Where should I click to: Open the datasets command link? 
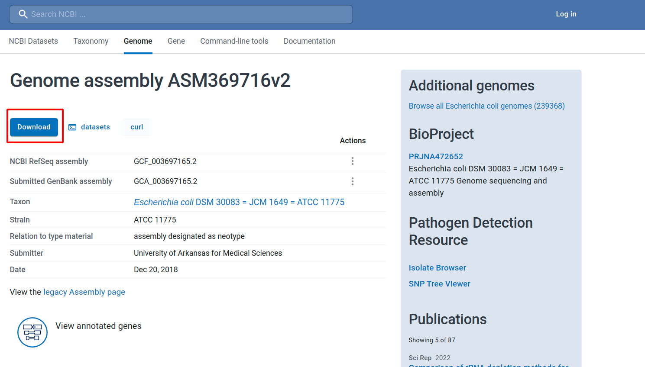click(x=95, y=127)
